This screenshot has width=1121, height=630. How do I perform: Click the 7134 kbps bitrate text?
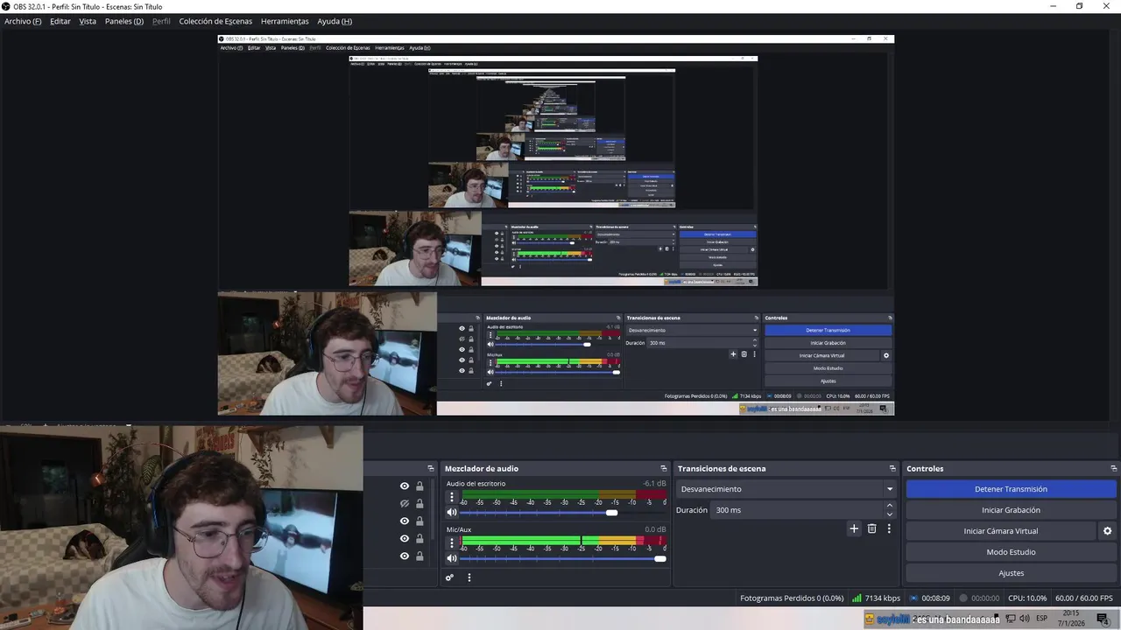(883, 598)
